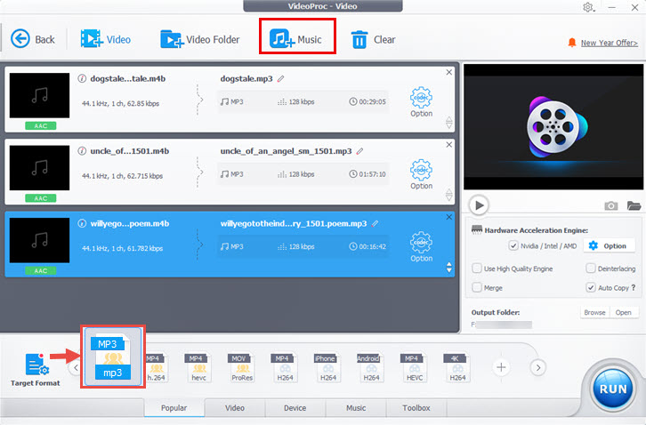The height and width of the screenshot is (425, 646).
Task: Open the New Year Offer link
Action: pos(609,43)
